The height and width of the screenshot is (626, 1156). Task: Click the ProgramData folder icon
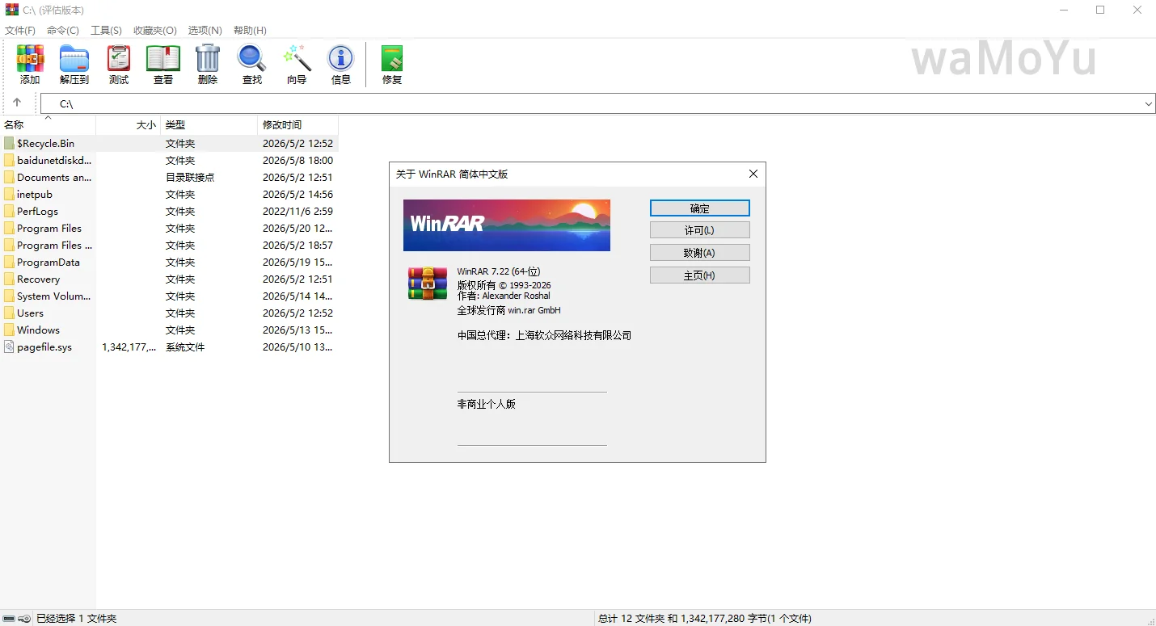9,262
